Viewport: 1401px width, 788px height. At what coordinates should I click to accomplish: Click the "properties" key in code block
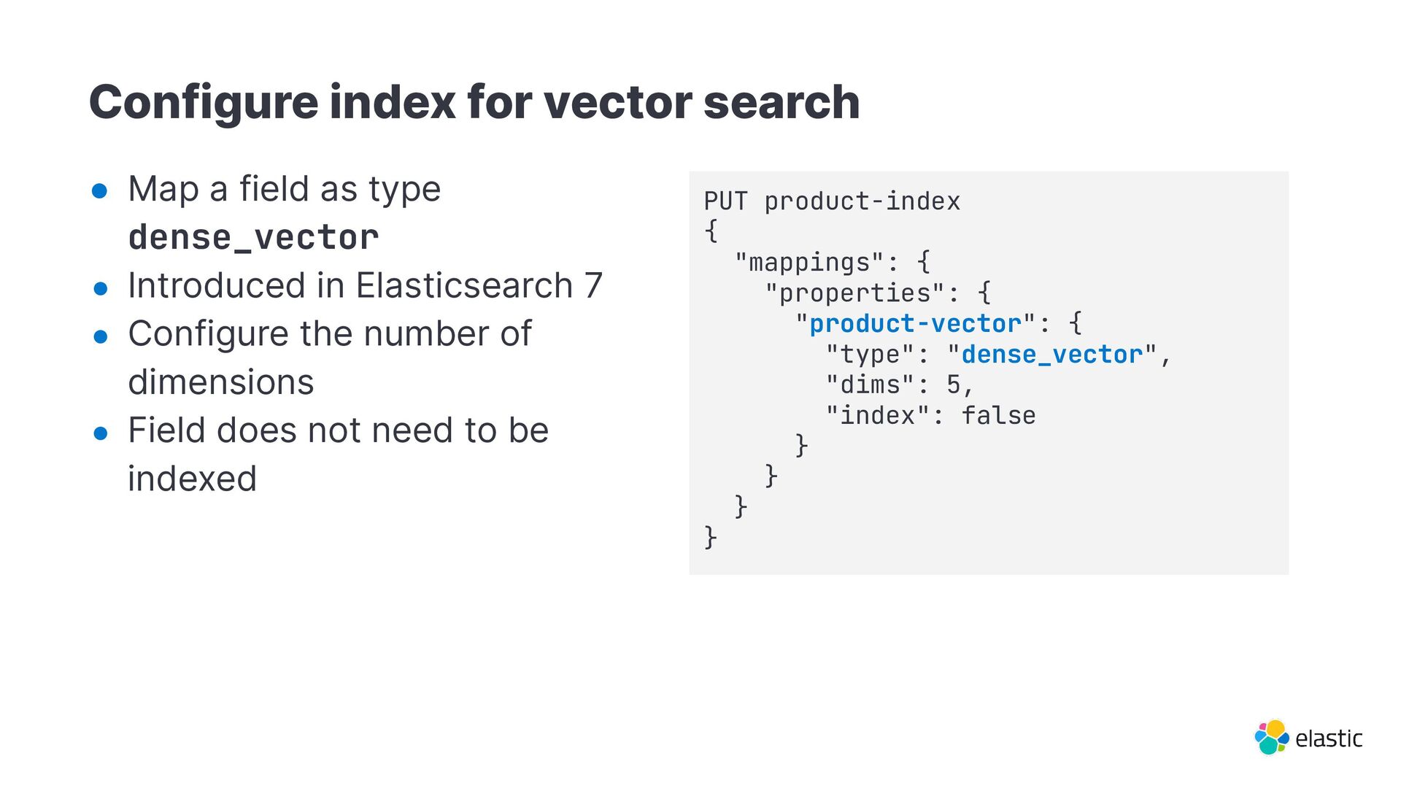(854, 293)
